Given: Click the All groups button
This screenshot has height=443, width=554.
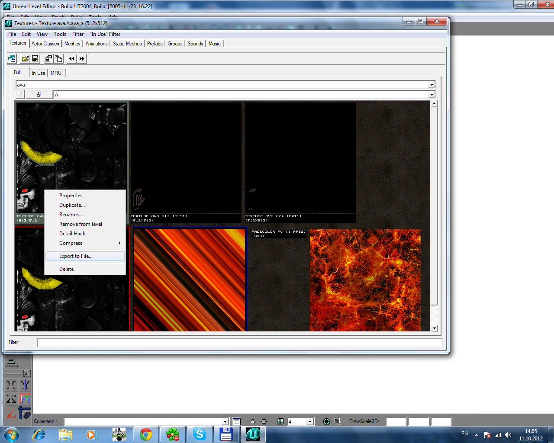Looking at the screenshot, I should pyautogui.click(x=39, y=94).
